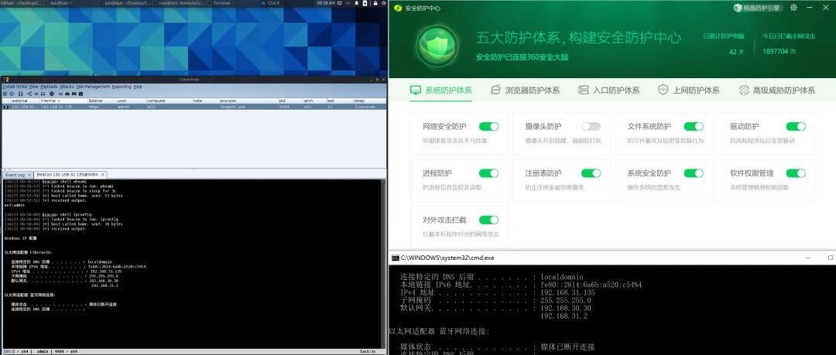Open the View menu
Viewport: 836px width, 355px height.
coord(33,87)
